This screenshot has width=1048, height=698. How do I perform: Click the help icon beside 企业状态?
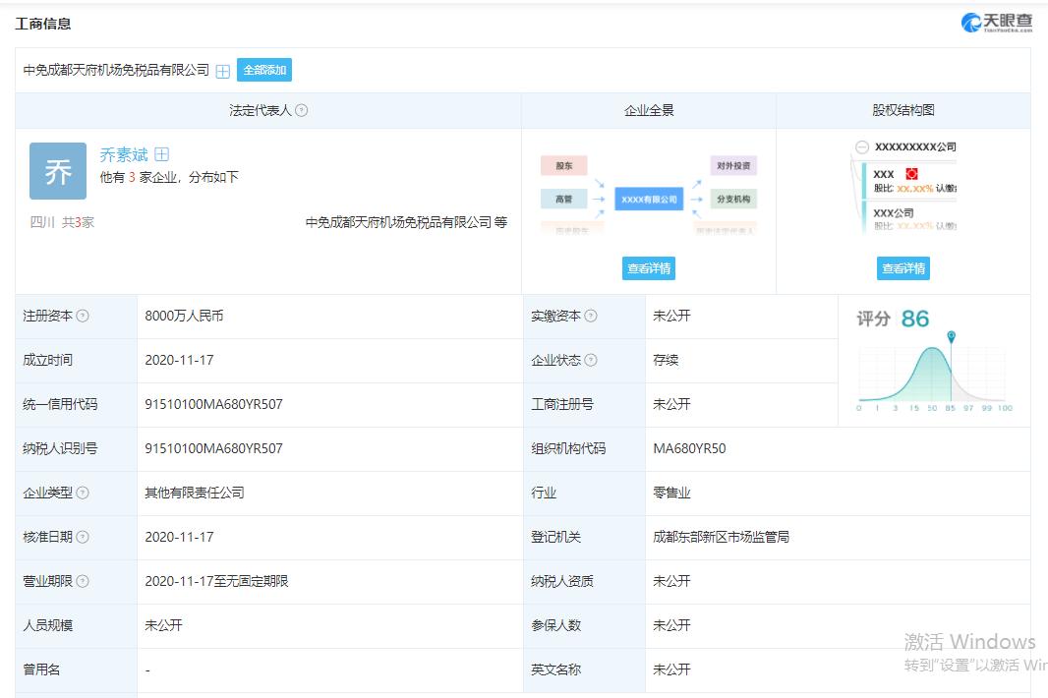point(591,361)
